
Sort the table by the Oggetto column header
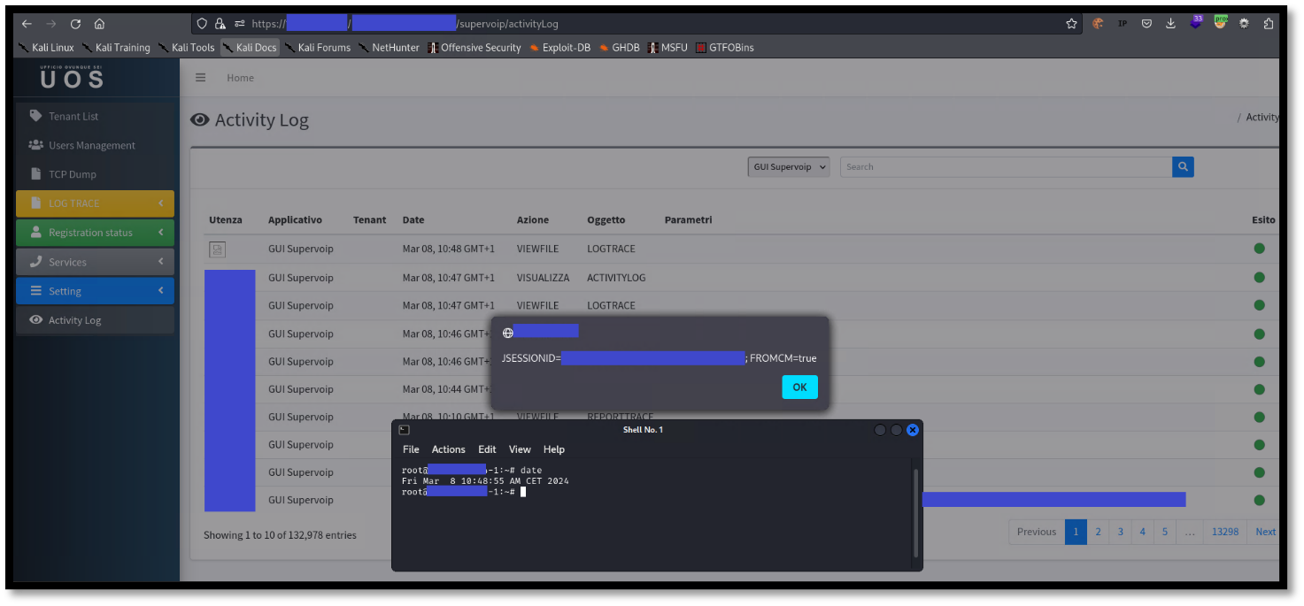[x=606, y=219]
